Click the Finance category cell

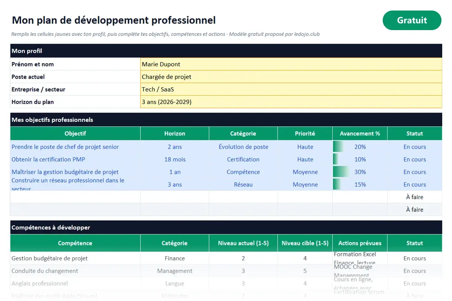point(175,258)
